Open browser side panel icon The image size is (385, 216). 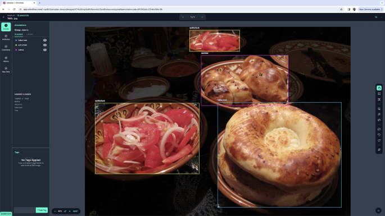tap(348, 10)
